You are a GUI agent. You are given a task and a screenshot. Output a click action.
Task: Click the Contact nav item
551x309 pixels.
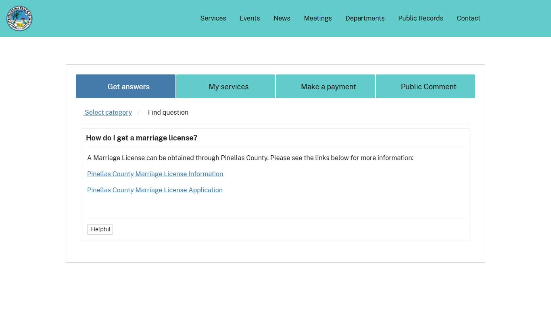tap(468, 19)
